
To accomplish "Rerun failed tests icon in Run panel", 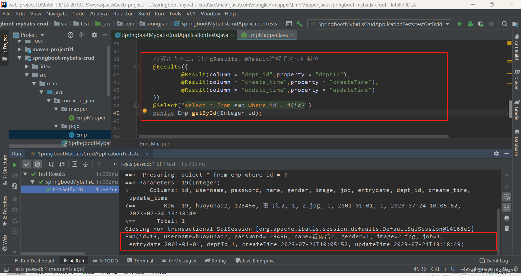I will point(15,175).
